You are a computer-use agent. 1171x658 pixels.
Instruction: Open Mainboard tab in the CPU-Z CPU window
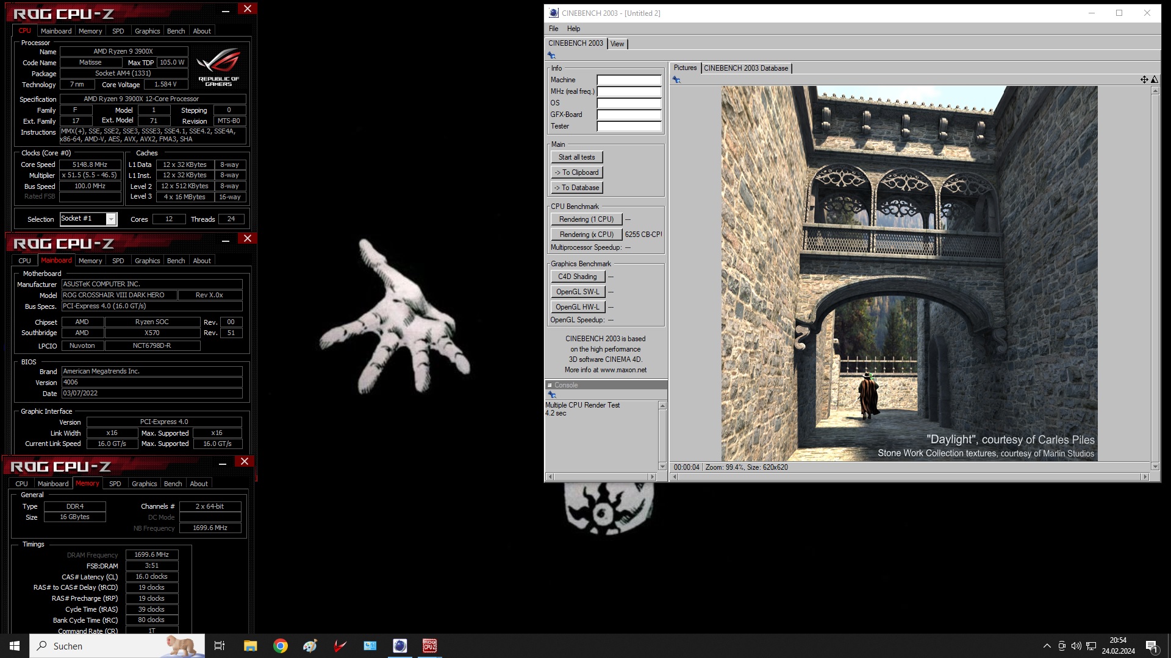(56, 31)
